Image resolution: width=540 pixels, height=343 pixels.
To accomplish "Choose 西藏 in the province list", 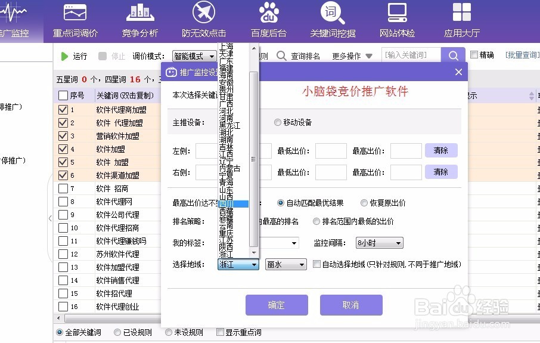I will click(226, 211).
